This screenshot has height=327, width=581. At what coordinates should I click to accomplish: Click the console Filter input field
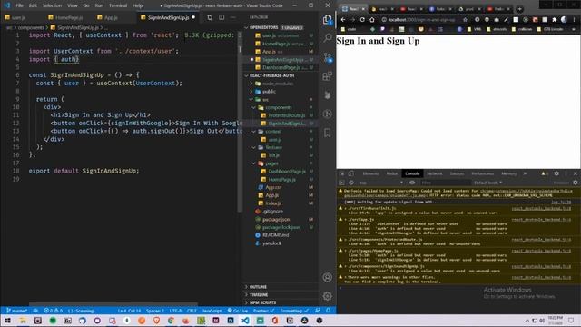tap(445, 183)
